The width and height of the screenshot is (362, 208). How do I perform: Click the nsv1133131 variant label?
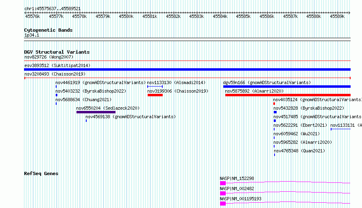346,125
